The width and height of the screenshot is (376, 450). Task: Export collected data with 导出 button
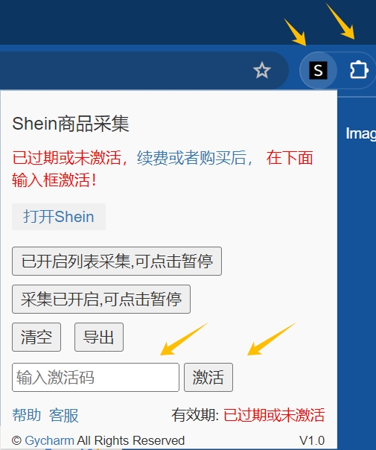point(99,337)
